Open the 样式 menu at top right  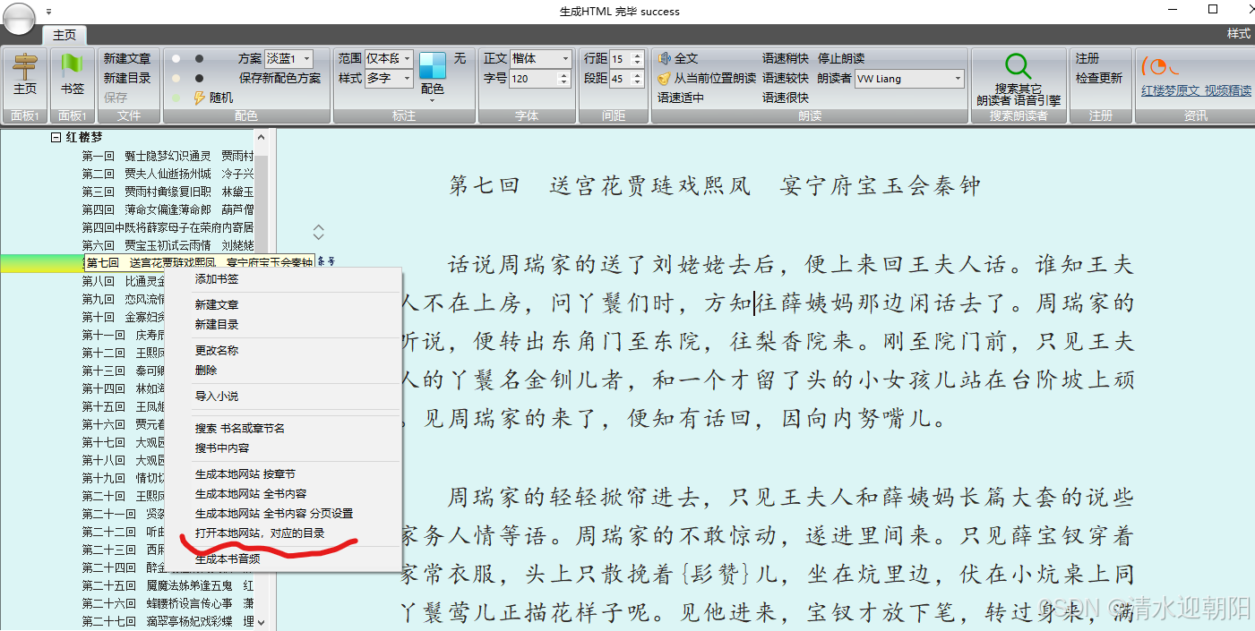pyautogui.click(x=1238, y=34)
